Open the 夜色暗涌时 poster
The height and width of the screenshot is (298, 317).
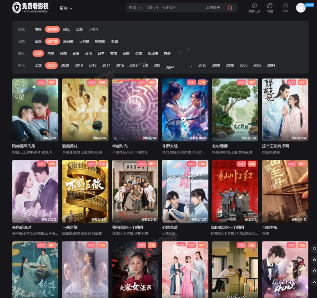click(35, 191)
